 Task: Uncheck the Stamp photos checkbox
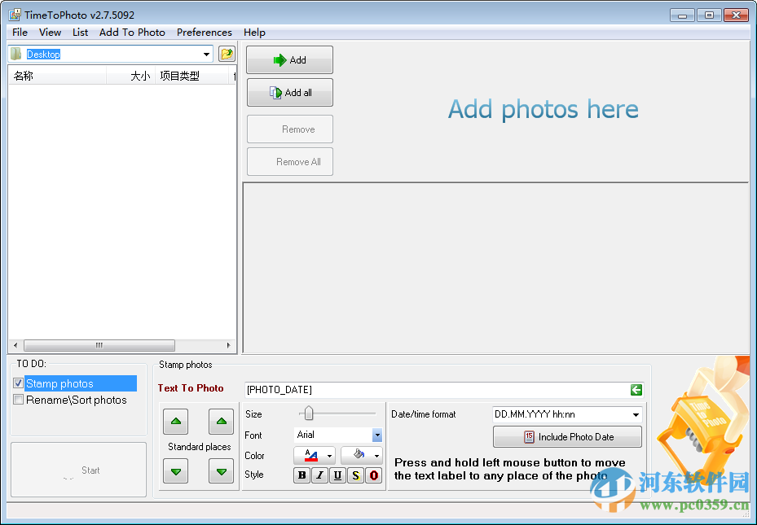click(19, 383)
